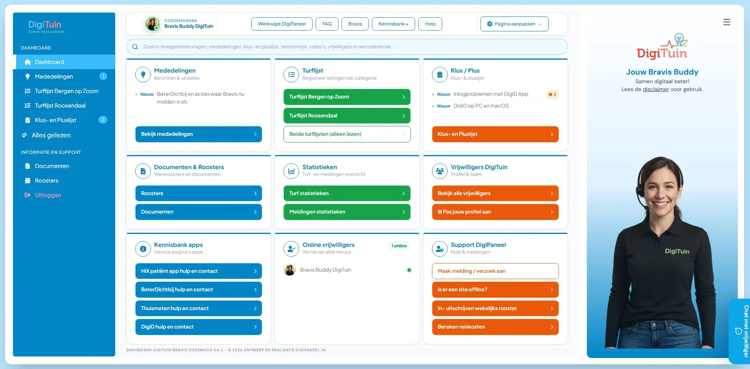Screen dimensions: 750x369
Task: Open the disclaimer link
Action: coord(656,90)
